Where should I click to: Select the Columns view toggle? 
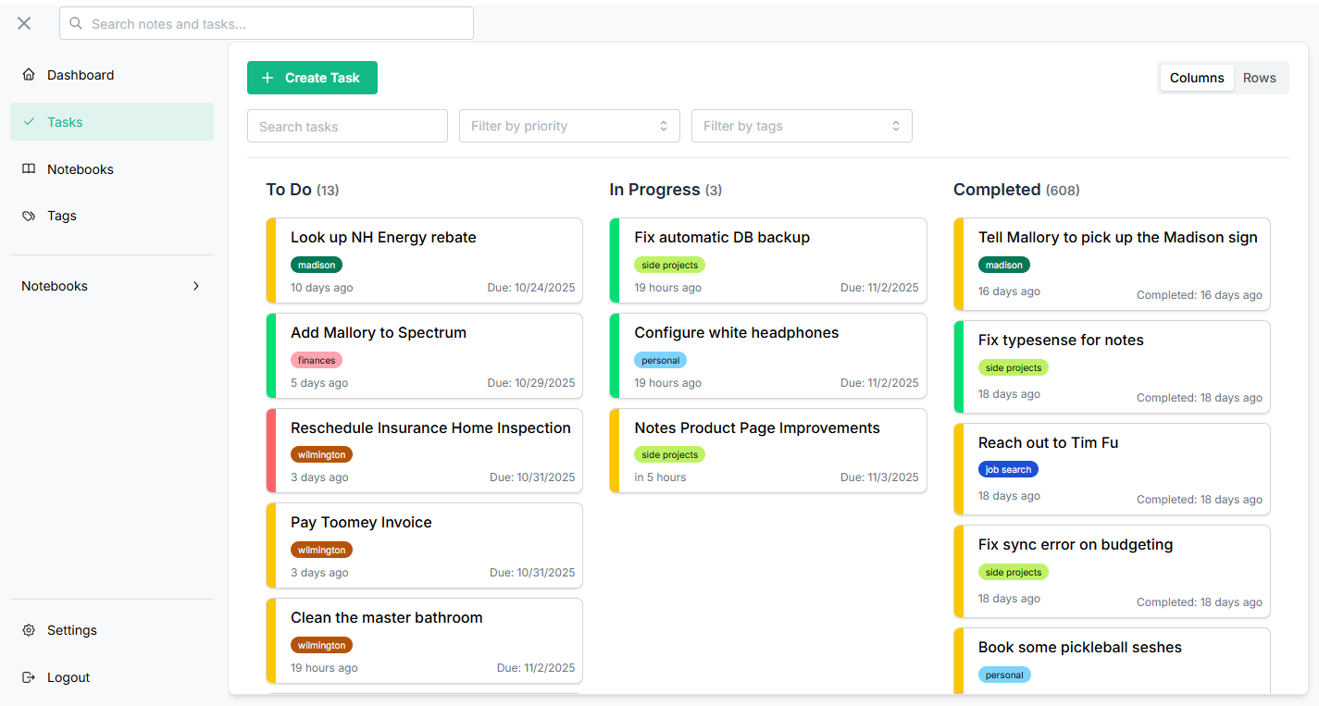pyautogui.click(x=1197, y=78)
